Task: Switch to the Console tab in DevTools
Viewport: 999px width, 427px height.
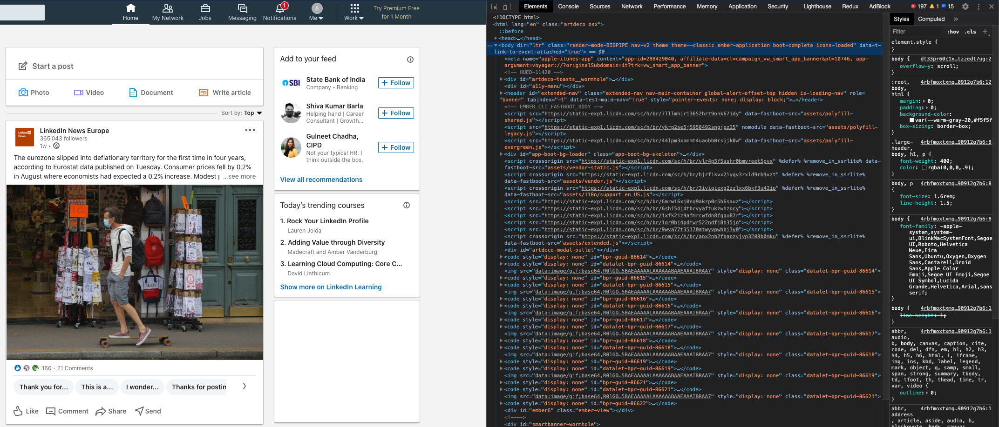Action: 568,7
